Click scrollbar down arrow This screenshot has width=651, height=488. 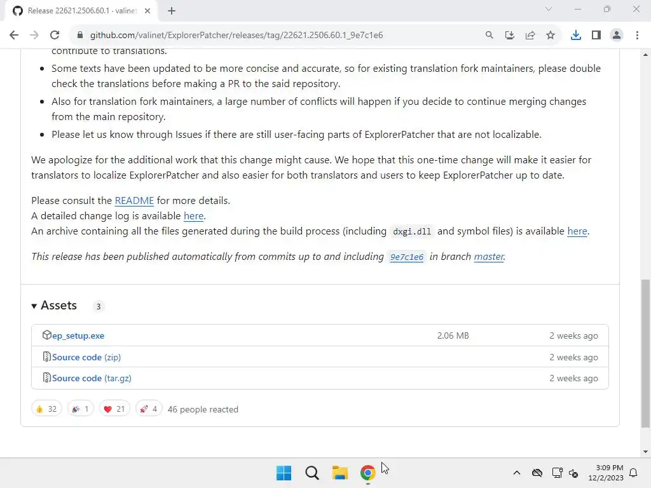(645, 452)
